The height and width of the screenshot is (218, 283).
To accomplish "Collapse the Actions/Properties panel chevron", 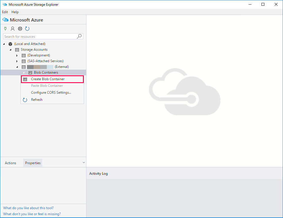I will [84, 162].
